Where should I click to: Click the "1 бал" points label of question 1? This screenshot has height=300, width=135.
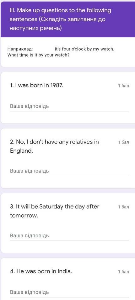click(124, 86)
